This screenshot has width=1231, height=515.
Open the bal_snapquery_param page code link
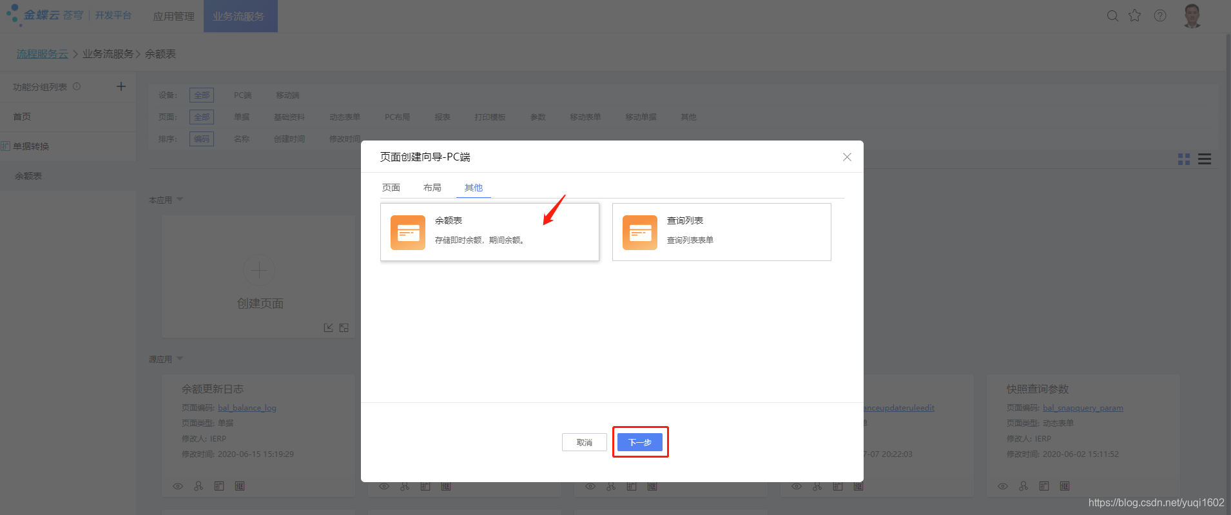pyautogui.click(x=1083, y=408)
